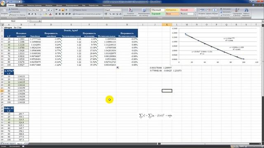This screenshot has height=148, width=264.
Task: Click Delete cells (Удалить) icon
Action: (x=208, y=12)
